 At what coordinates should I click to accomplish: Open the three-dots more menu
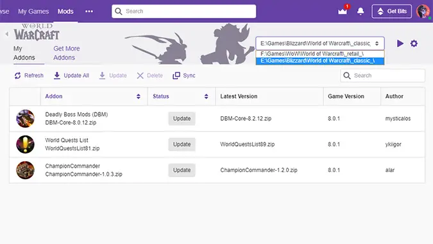click(x=89, y=12)
